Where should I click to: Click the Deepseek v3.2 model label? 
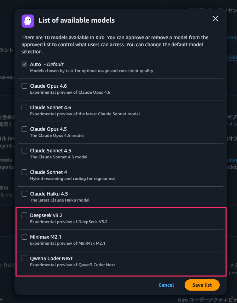[x=46, y=215]
